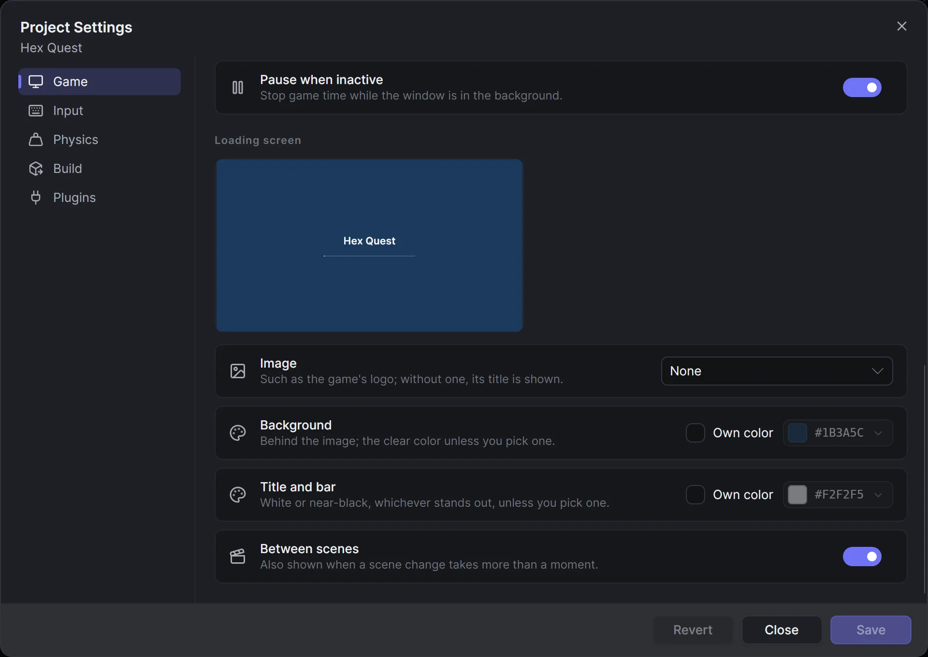Click the keyboard icon beside Input
The width and height of the screenshot is (928, 657).
tap(36, 111)
